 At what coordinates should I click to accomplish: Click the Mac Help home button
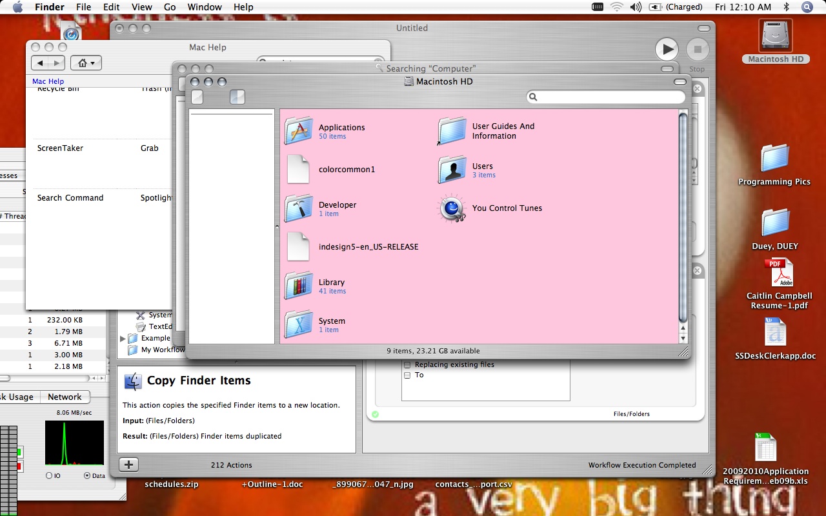click(86, 63)
